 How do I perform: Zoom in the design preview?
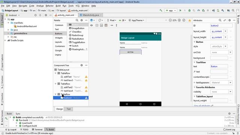coord(179,20)
